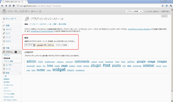Screen dimensions: 173x102
Task: Click the Log Out link
Action: pos(165,11)
